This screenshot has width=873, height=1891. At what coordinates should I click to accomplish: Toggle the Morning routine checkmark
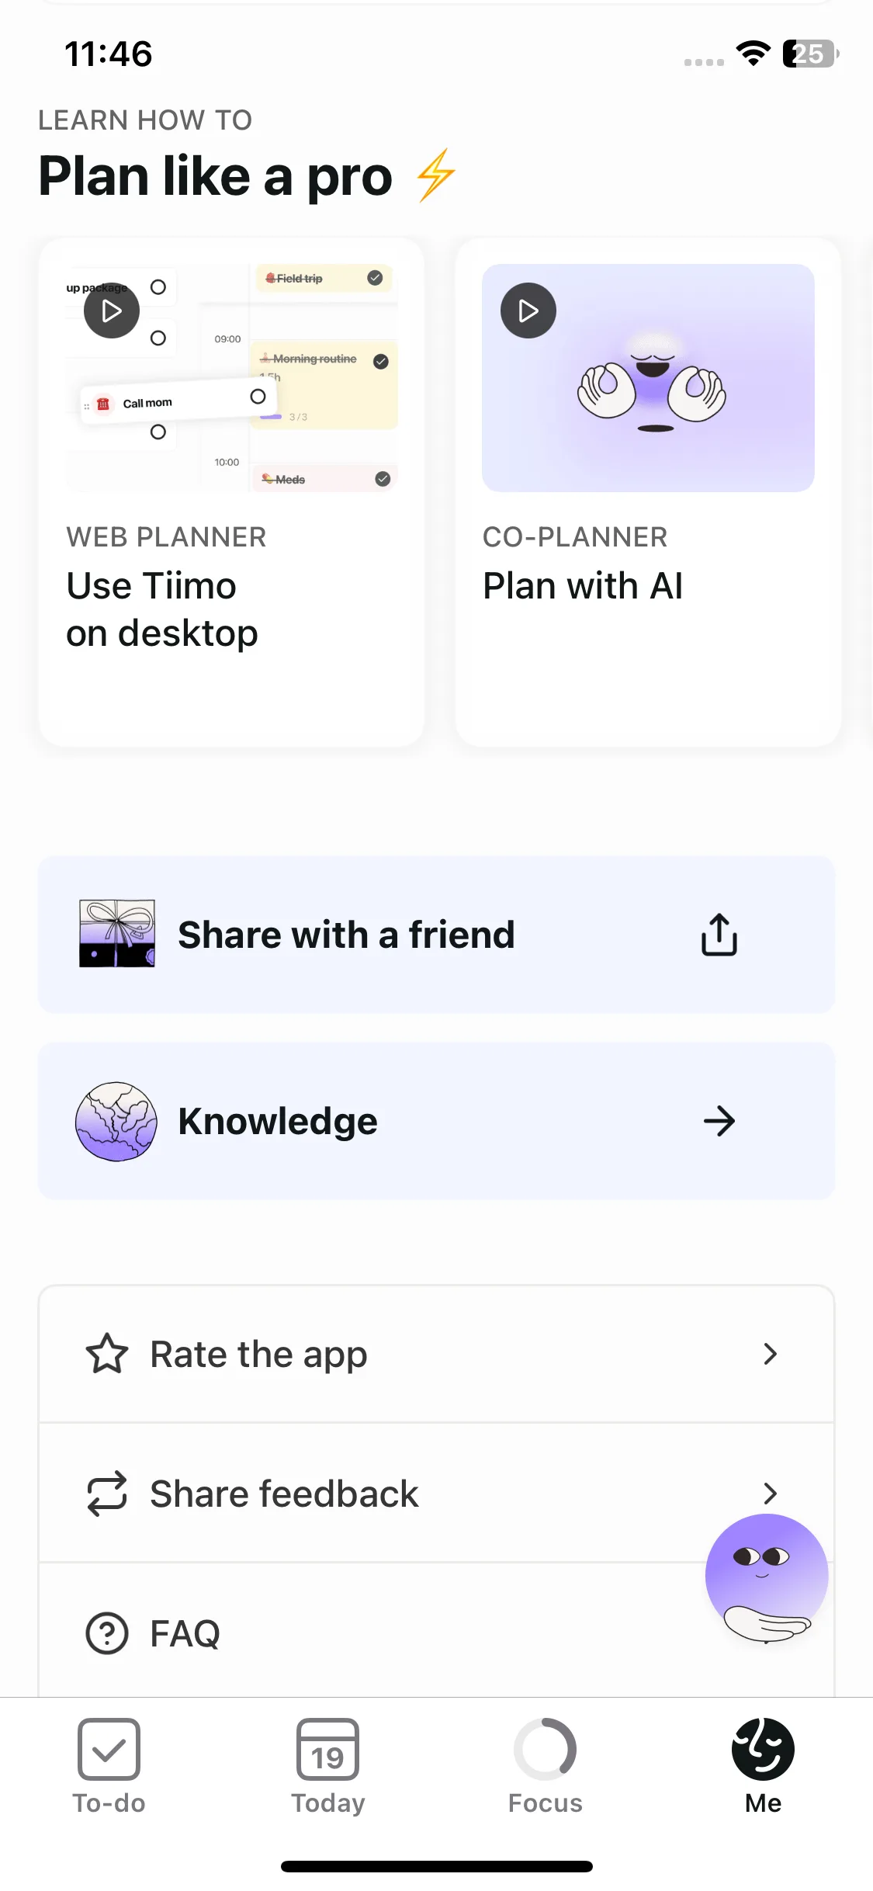[381, 361]
